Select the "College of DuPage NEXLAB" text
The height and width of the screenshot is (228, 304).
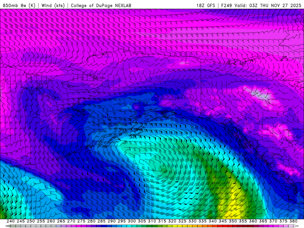[x=101, y=5]
